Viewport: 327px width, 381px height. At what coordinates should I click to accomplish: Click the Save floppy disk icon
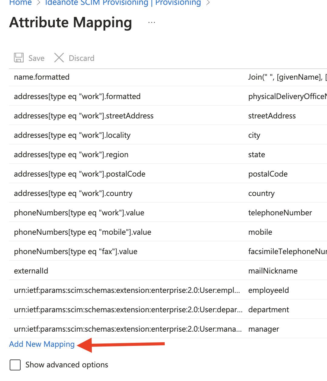pyautogui.click(x=19, y=58)
